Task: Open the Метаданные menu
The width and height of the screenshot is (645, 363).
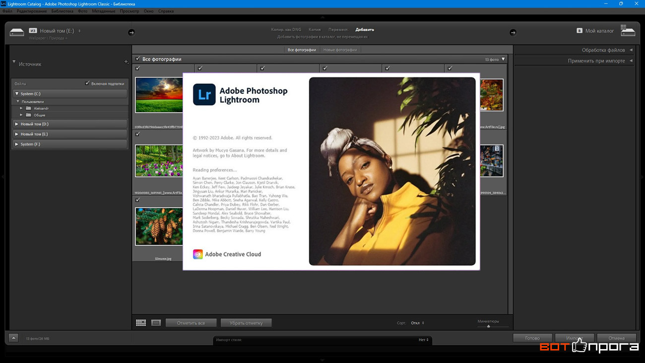Action: [104, 11]
